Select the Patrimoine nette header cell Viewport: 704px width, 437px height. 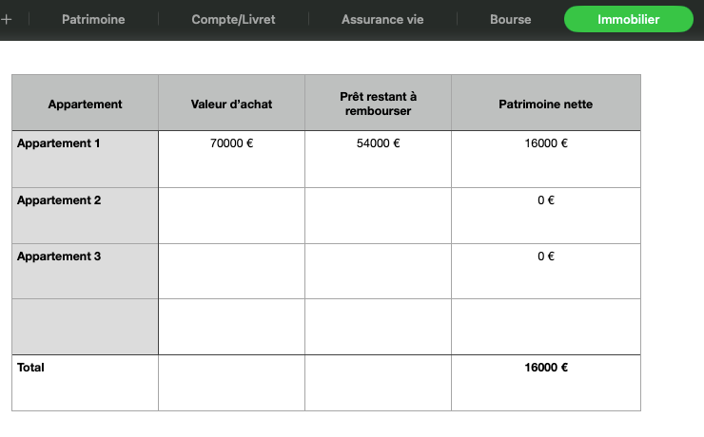tap(546, 104)
